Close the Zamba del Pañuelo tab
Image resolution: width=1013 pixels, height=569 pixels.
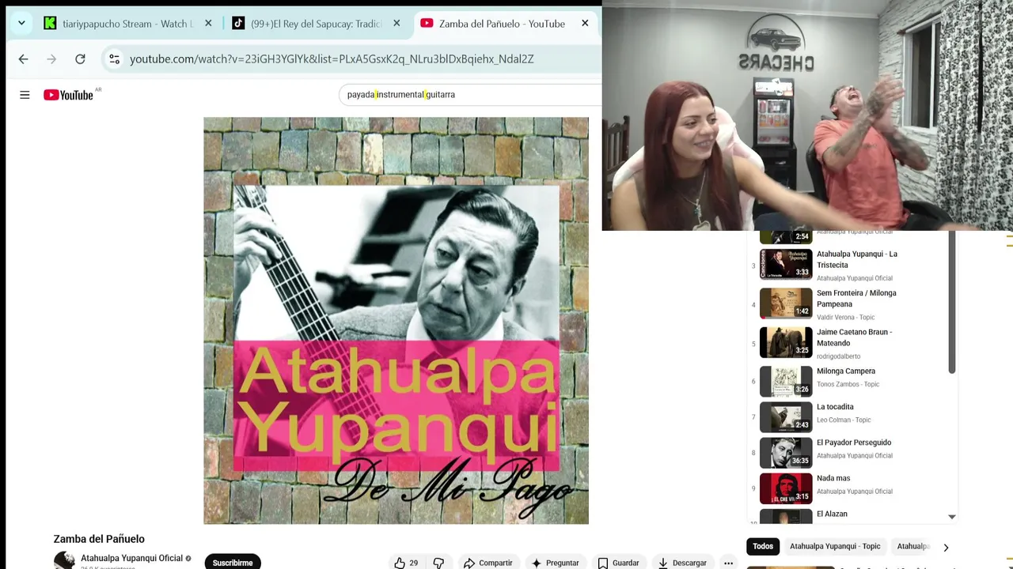tap(585, 24)
